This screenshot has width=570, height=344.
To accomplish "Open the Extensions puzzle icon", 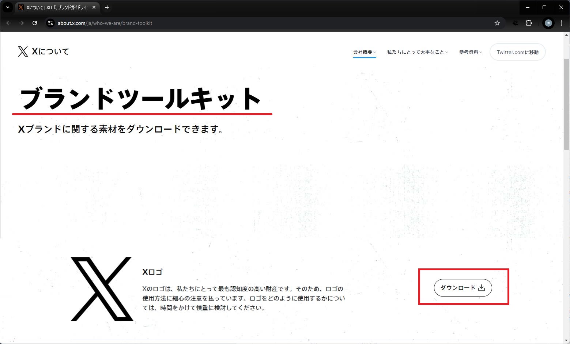I will (529, 23).
